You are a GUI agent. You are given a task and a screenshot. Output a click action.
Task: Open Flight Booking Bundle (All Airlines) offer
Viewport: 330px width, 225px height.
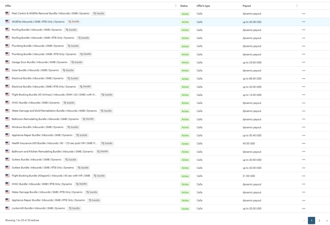pos(54,95)
